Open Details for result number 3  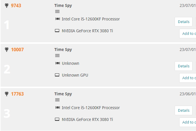(184, 110)
